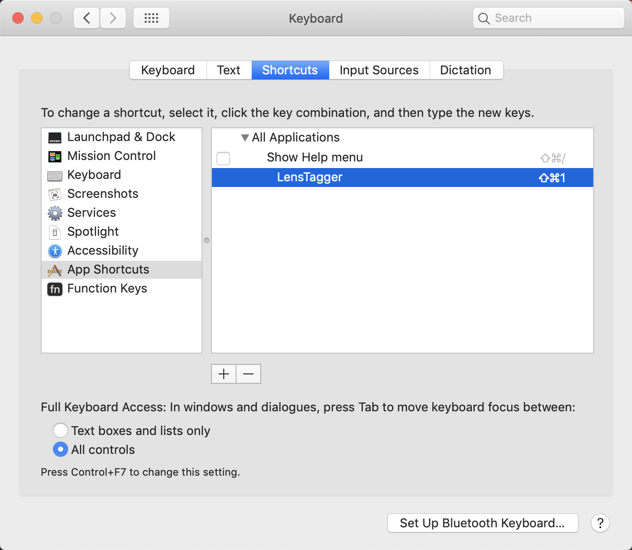This screenshot has height=550, width=632.
Task: Click the pane divider handle
Action: point(207,240)
